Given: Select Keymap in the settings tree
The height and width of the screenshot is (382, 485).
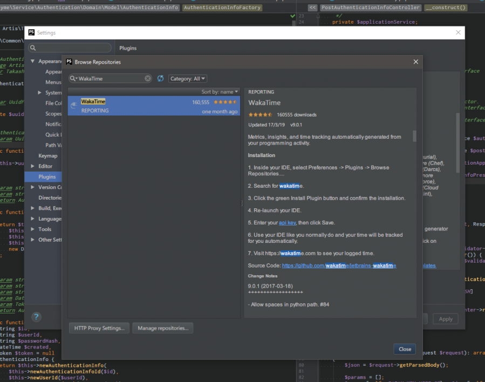Looking at the screenshot, I should (x=47, y=155).
